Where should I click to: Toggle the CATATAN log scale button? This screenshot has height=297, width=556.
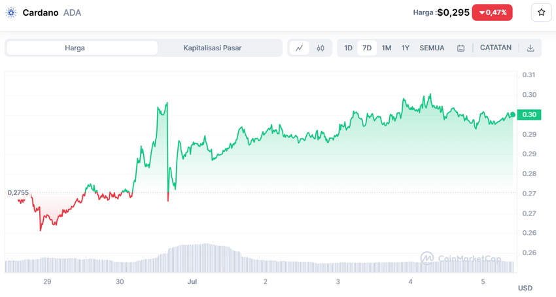(496, 48)
